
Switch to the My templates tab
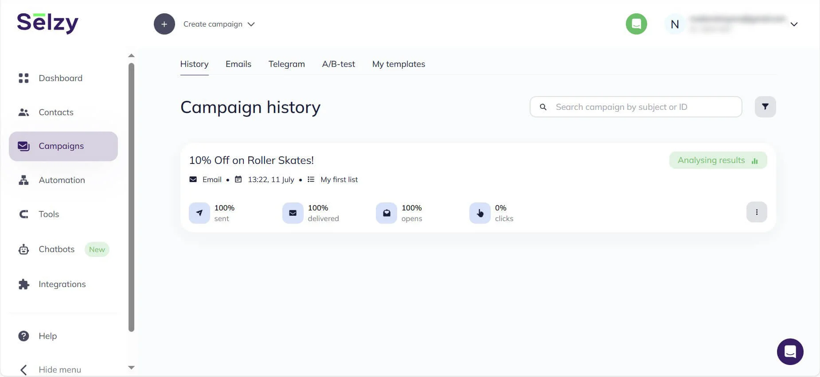click(x=398, y=64)
